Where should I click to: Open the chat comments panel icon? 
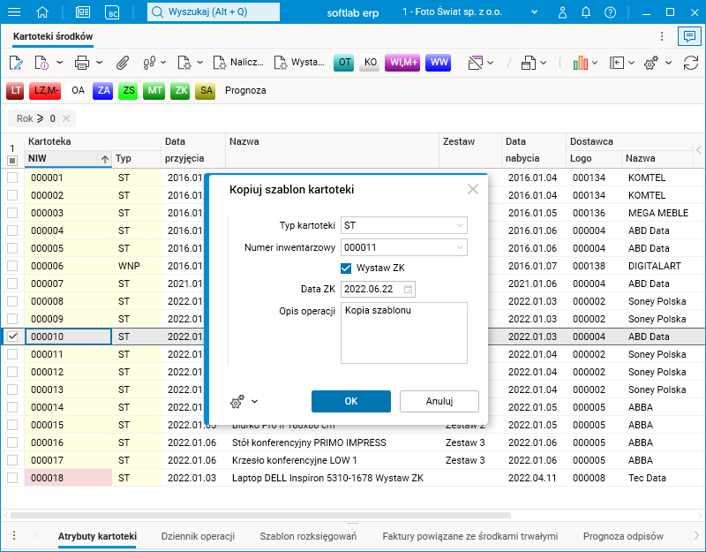(687, 36)
